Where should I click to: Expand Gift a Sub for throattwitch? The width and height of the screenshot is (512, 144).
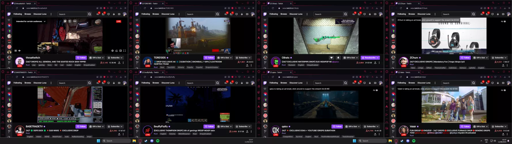(x=96, y=58)
